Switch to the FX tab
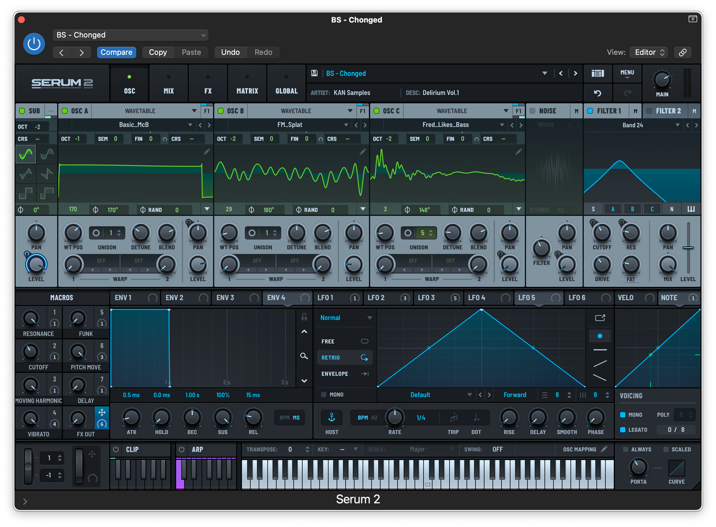This screenshot has height=527, width=716. (x=208, y=84)
